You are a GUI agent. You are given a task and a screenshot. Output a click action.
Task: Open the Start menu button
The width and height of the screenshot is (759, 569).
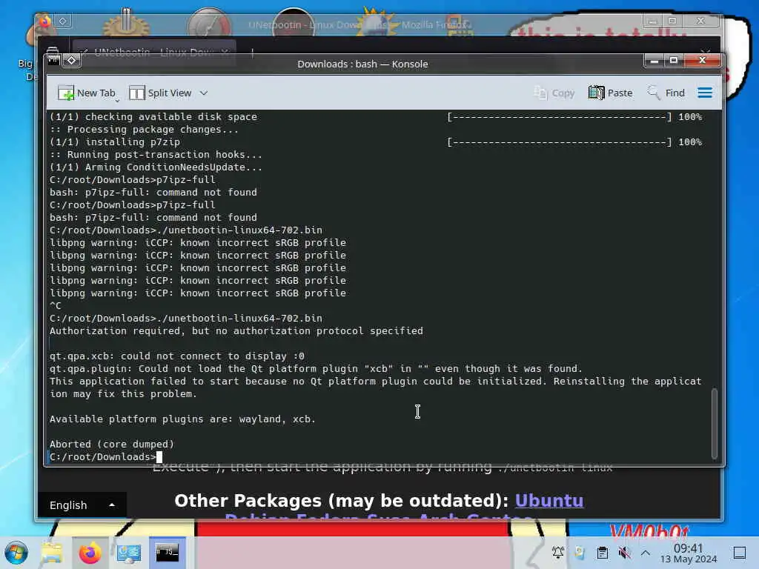coord(16,553)
